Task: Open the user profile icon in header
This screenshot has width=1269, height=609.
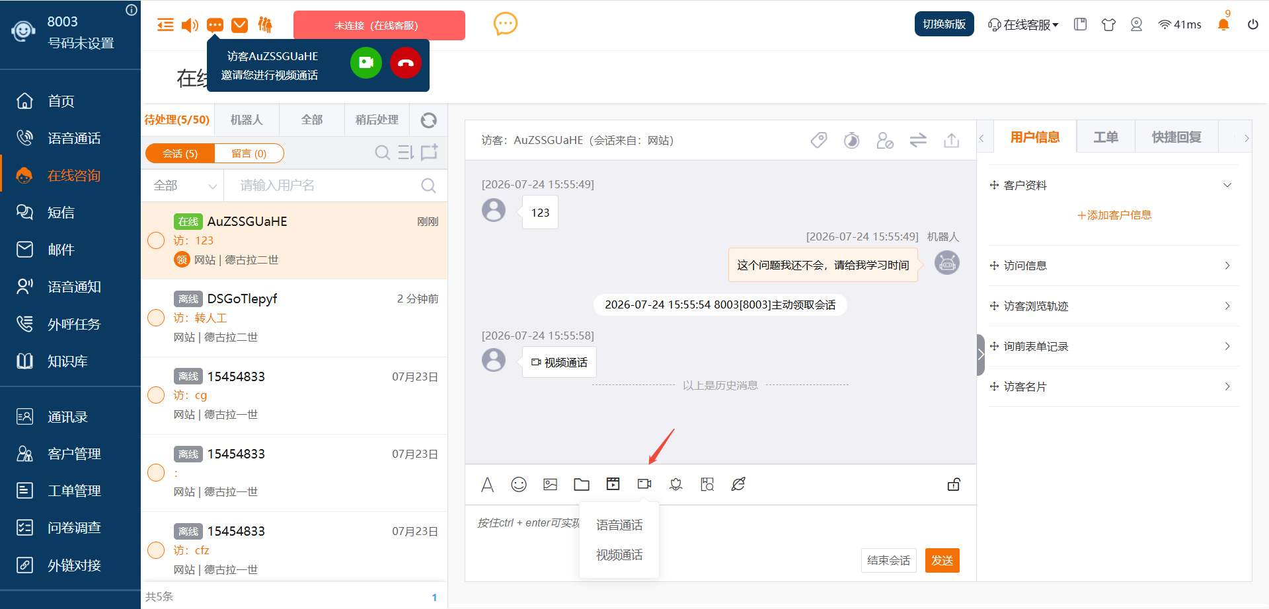Action: (1136, 24)
